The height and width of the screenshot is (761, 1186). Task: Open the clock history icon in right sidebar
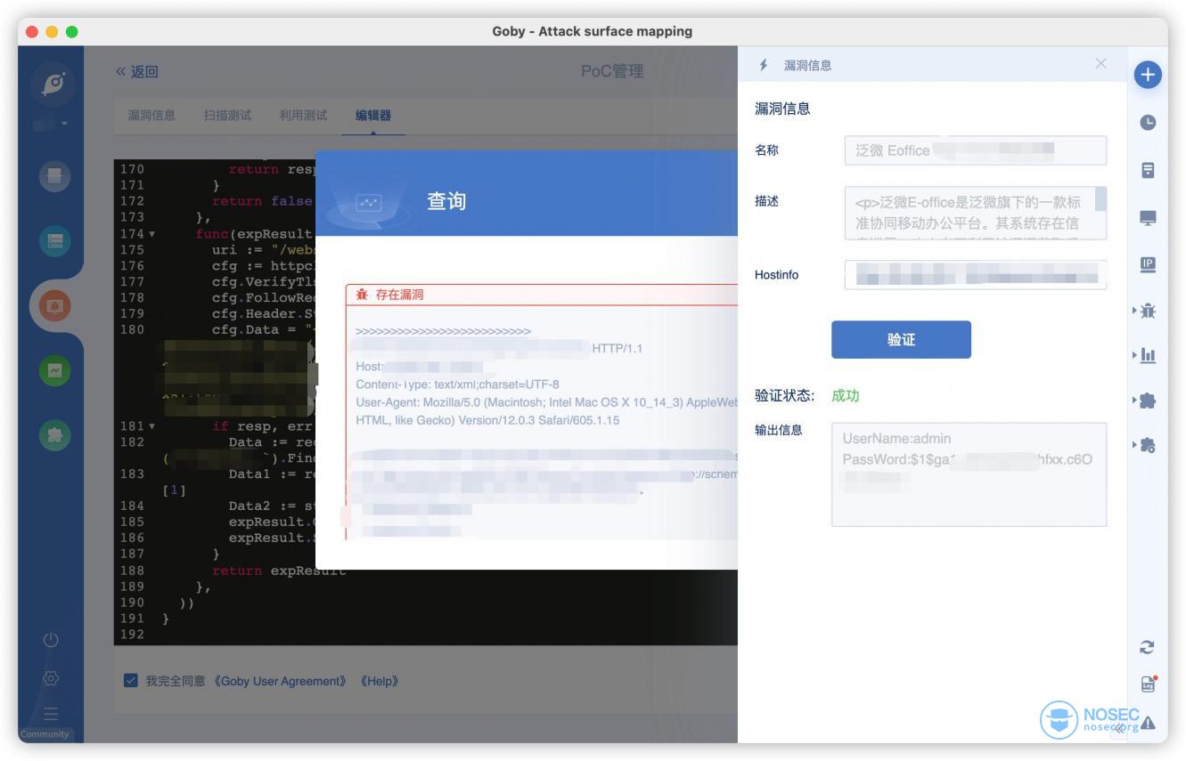click(x=1148, y=123)
